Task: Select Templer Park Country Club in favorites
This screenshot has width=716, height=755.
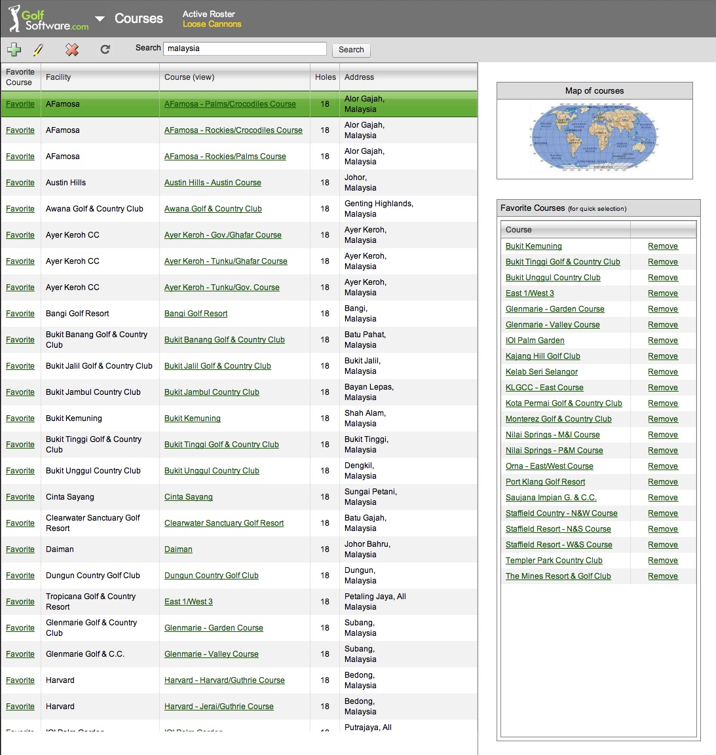Action: click(554, 561)
